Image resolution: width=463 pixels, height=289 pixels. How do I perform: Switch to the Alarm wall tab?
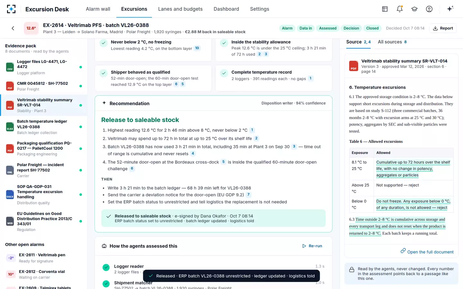(x=98, y=9)
